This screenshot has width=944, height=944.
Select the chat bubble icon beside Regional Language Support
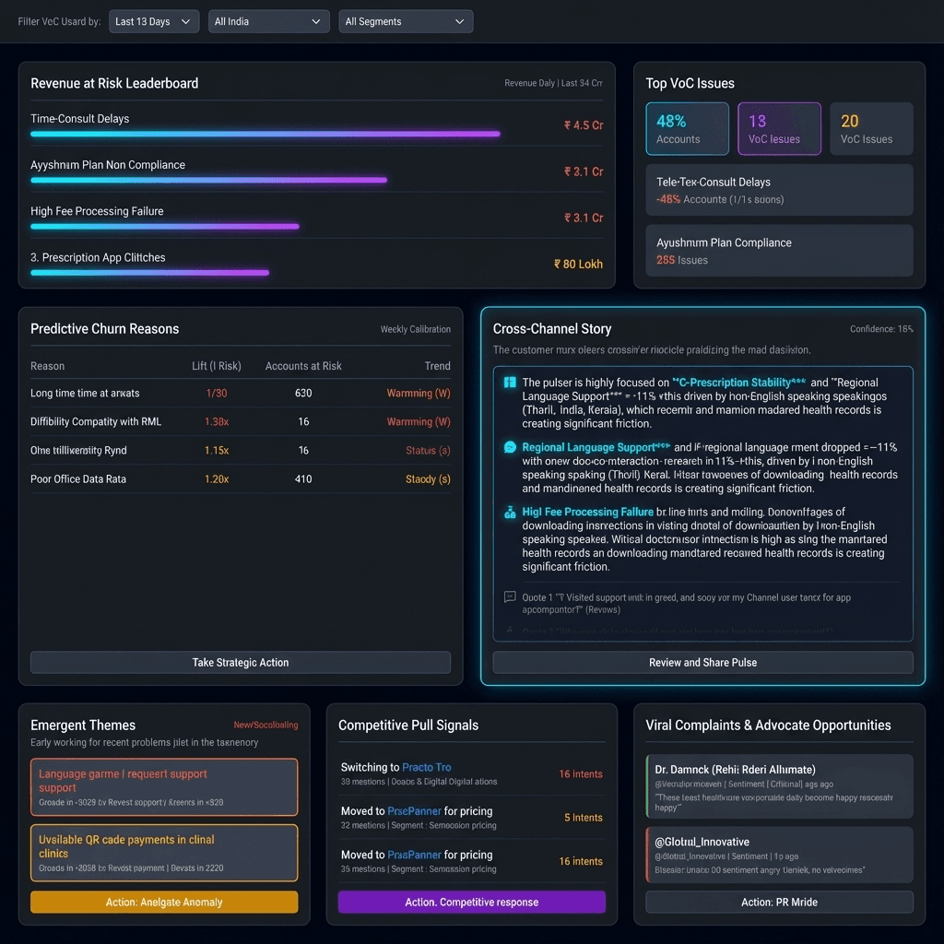pos(509,448)
